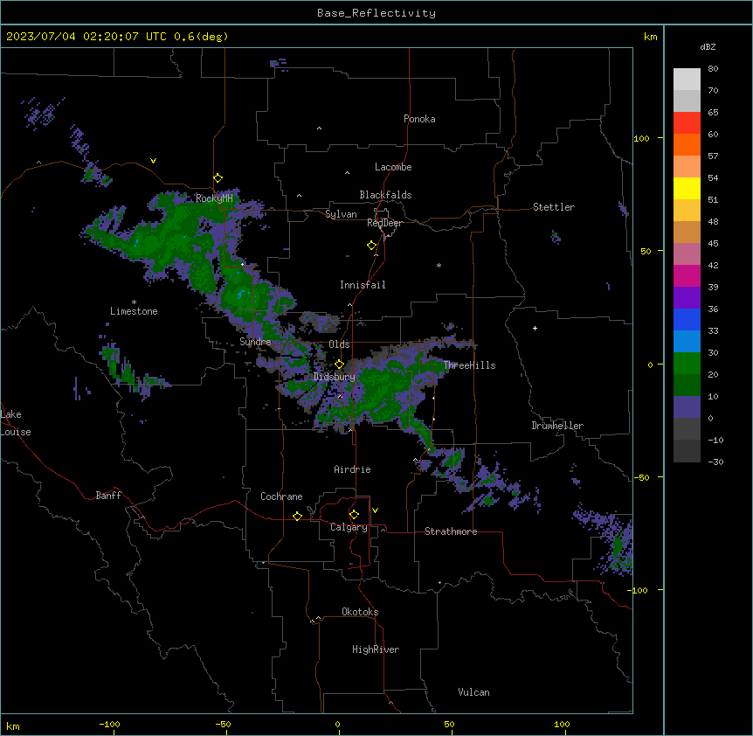Image resolution: width=753 pixels, height=736 pixels.
Task: Click the Didsbury town label
Action: coord(335,377)
